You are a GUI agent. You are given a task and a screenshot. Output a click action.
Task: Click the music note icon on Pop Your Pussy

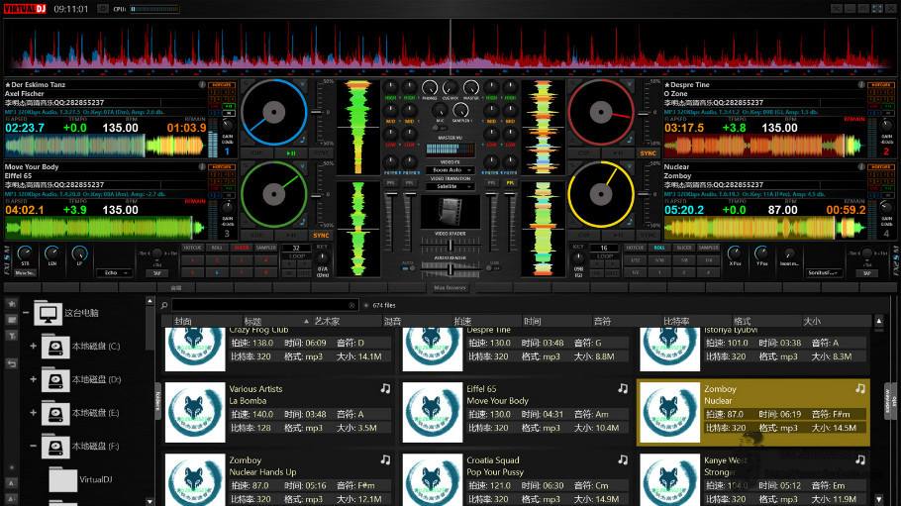click(x=623, y=460)
